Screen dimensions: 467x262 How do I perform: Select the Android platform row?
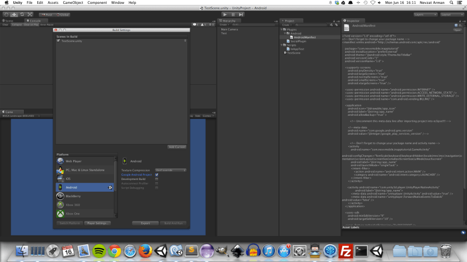click(85, 187)
